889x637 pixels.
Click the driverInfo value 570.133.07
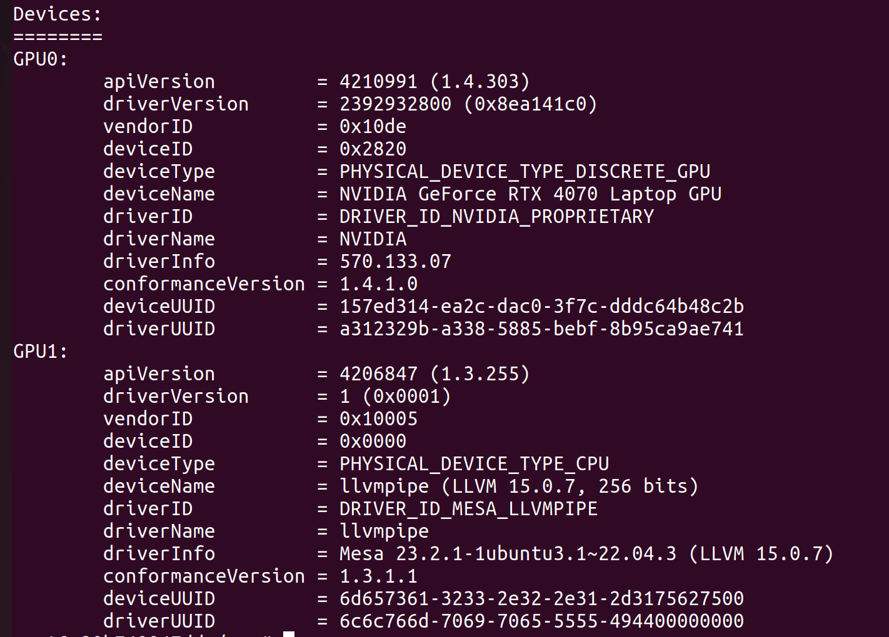click(x=395, y=261)
